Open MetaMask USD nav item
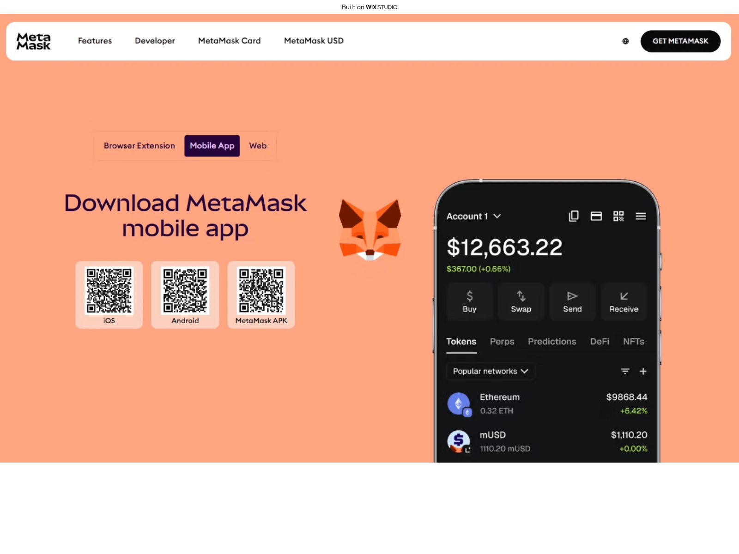Image resolution: width=739 pixels, height=554 pixels. point(314,41)
